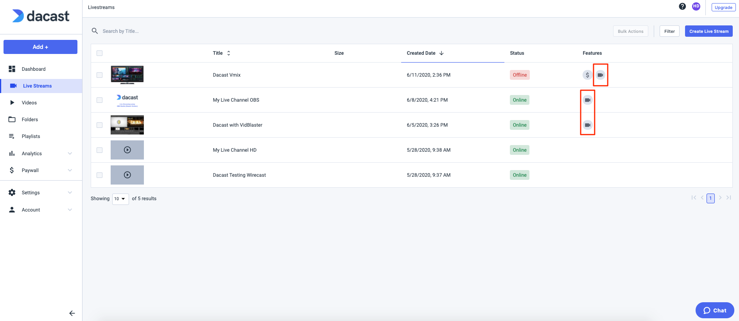Open the Dacast with VidBlaster thumbnail
This screenshot has height=321, width=739.
(127, 125)
